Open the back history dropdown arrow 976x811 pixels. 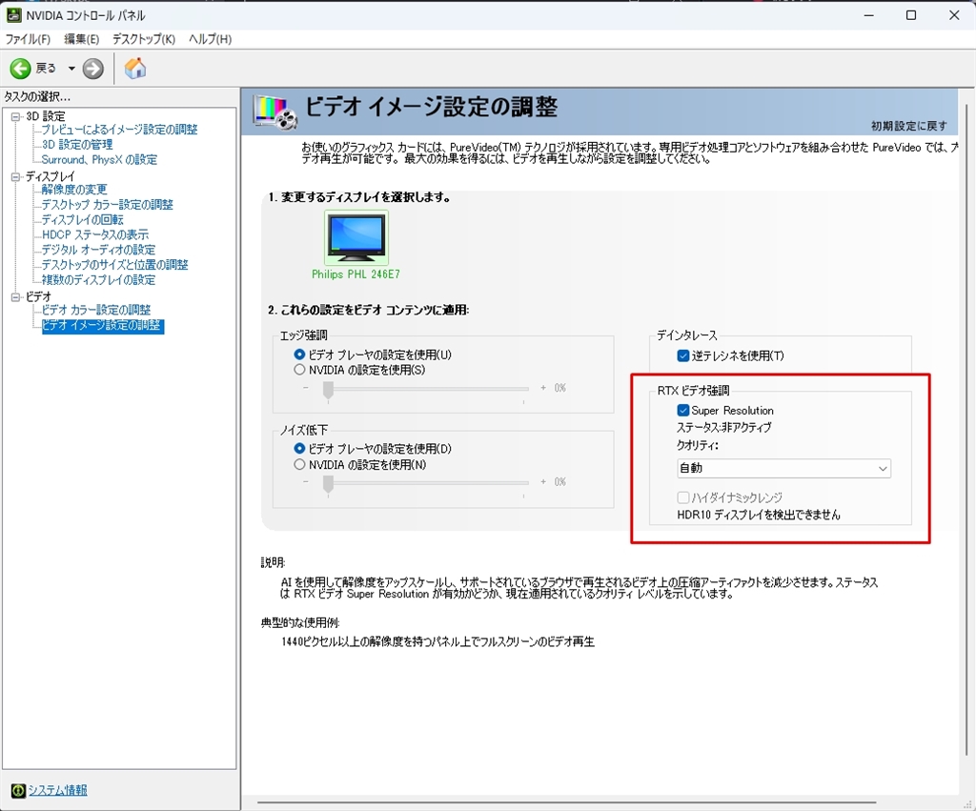(71, 69)
